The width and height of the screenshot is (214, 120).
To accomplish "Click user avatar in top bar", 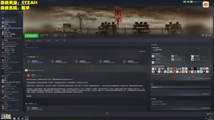I will (x=191, y=2).
